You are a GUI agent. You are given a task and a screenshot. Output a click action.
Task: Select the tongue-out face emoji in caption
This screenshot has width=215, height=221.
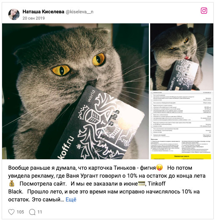point(159,168)
